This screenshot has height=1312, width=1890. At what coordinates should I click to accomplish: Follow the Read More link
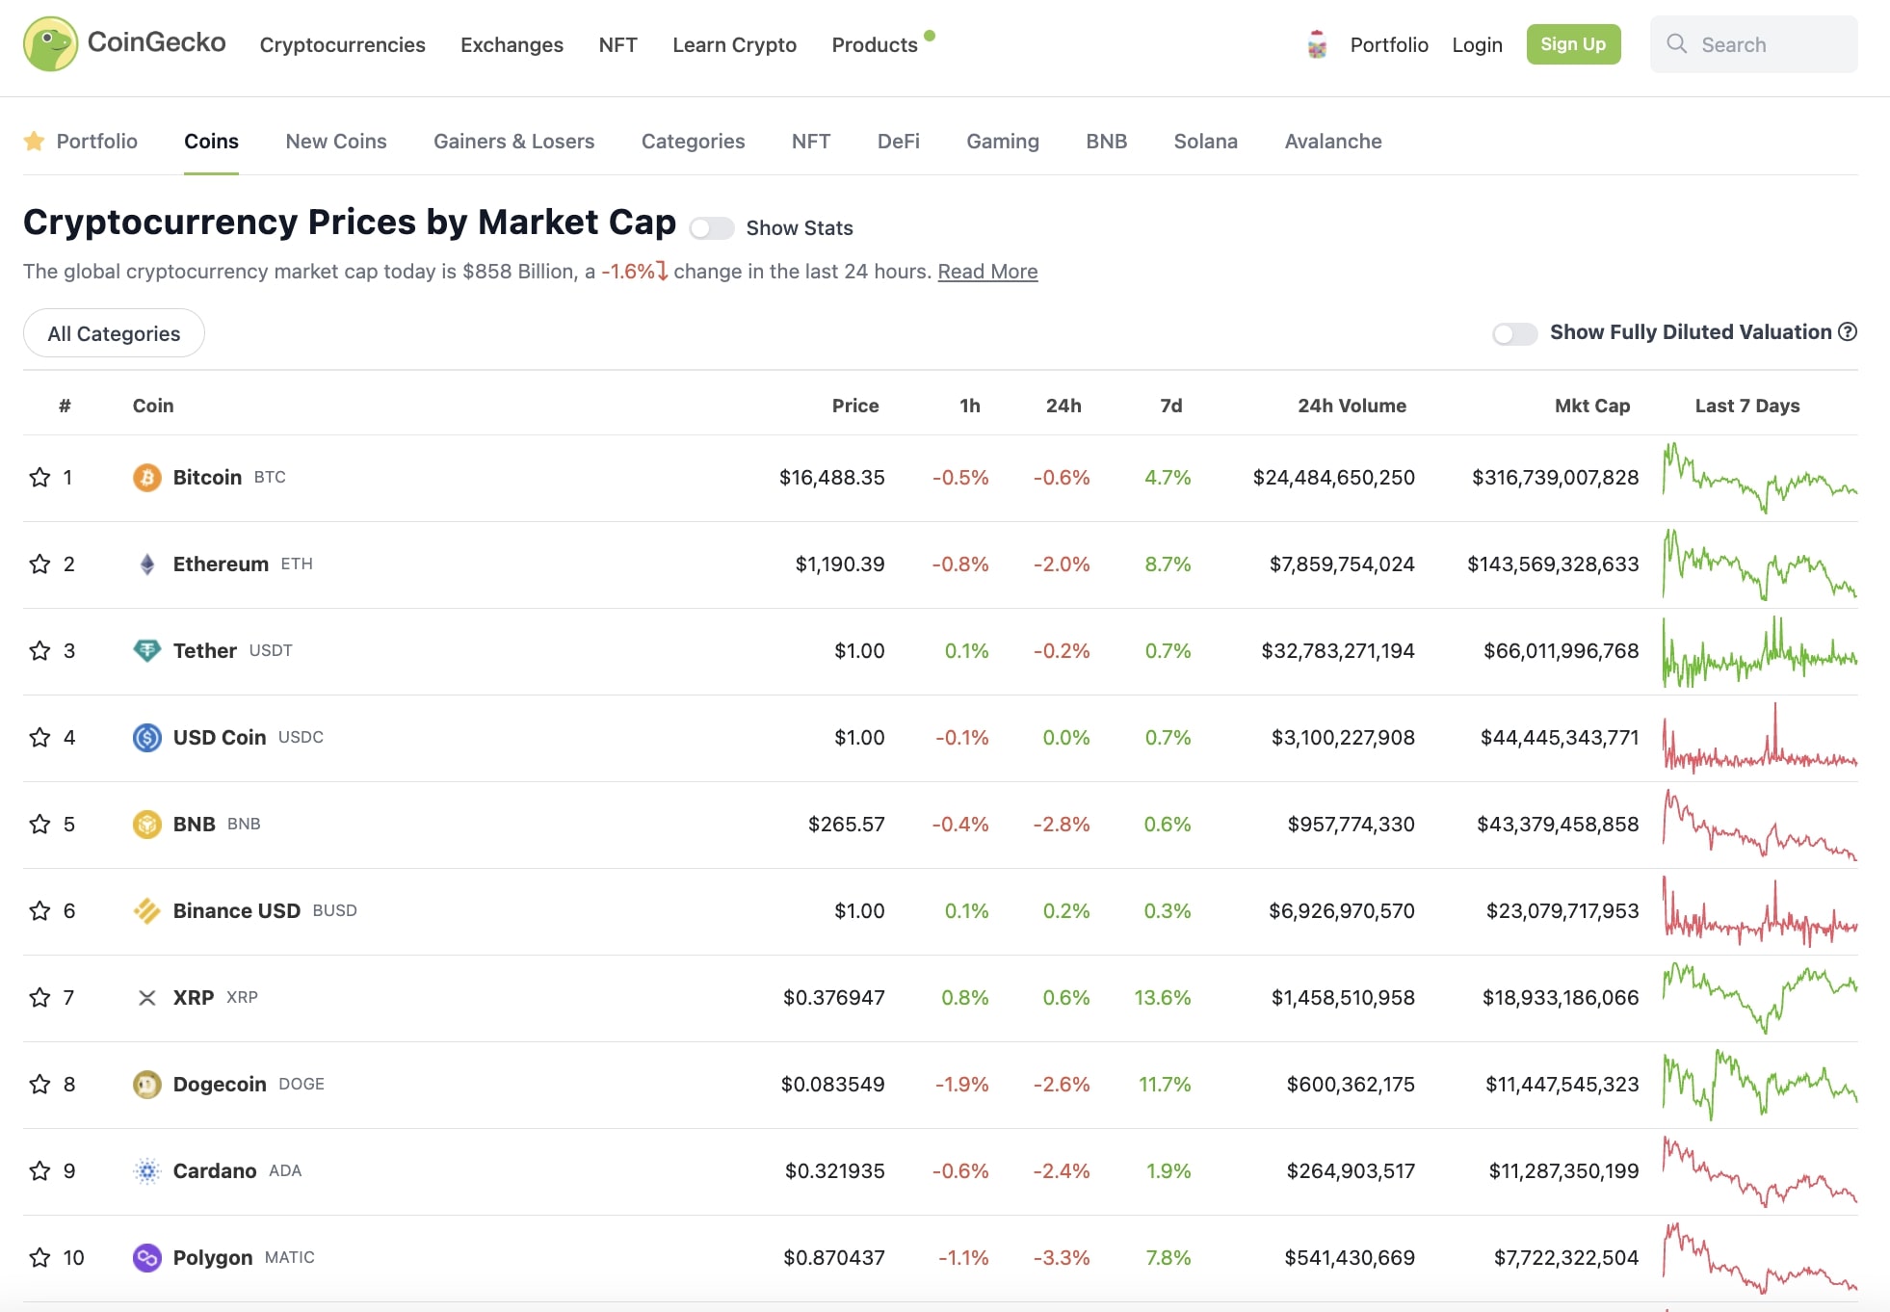pyautogui.click(x=987, y=272)
